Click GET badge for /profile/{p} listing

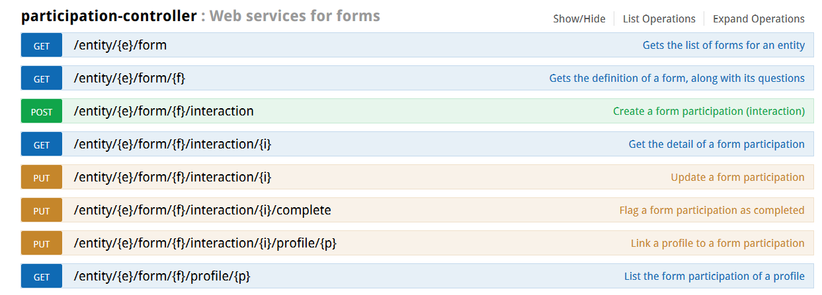(42, 277)
